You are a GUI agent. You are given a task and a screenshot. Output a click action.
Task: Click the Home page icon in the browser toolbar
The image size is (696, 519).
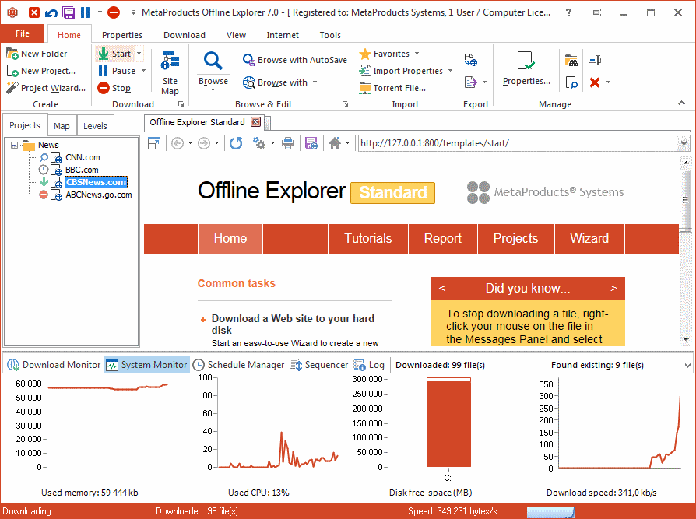333,143
